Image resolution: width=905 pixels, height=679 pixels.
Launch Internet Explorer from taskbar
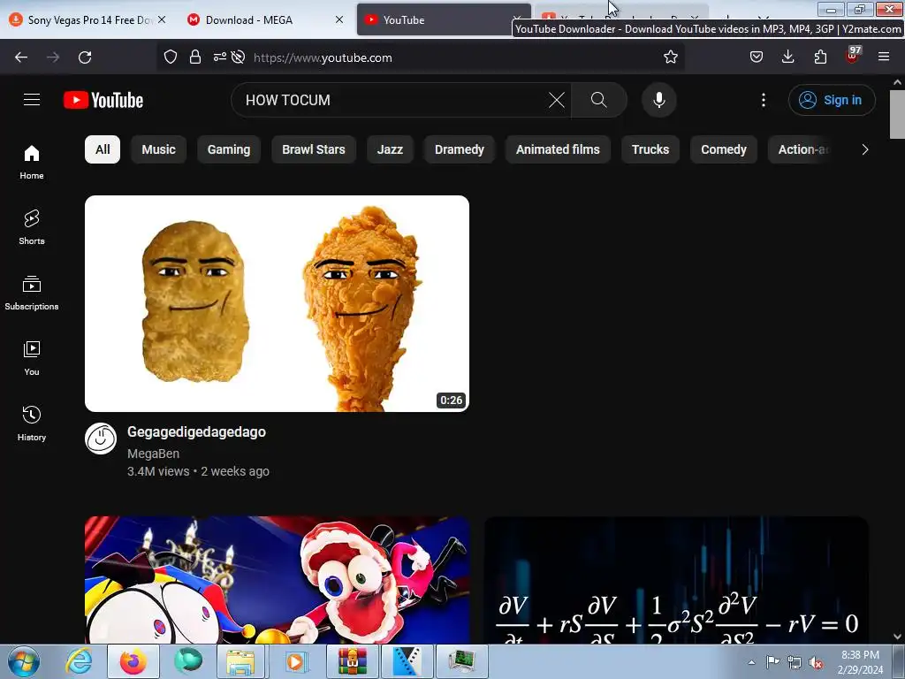79,661
